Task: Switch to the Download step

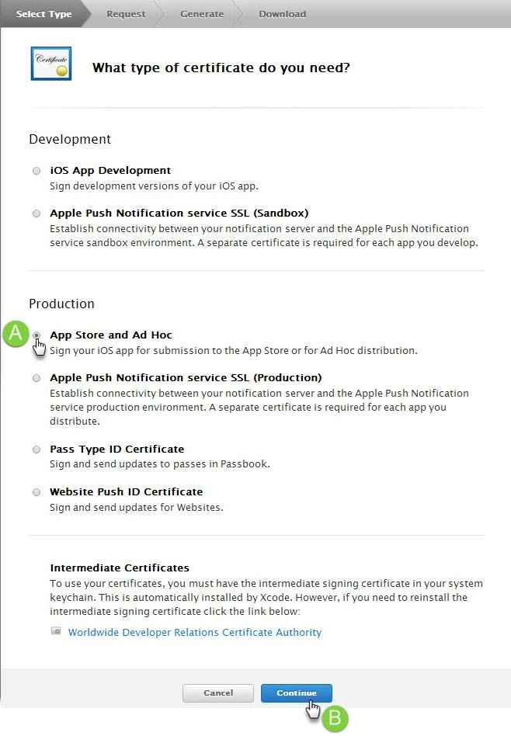Action: click(282, 14)
